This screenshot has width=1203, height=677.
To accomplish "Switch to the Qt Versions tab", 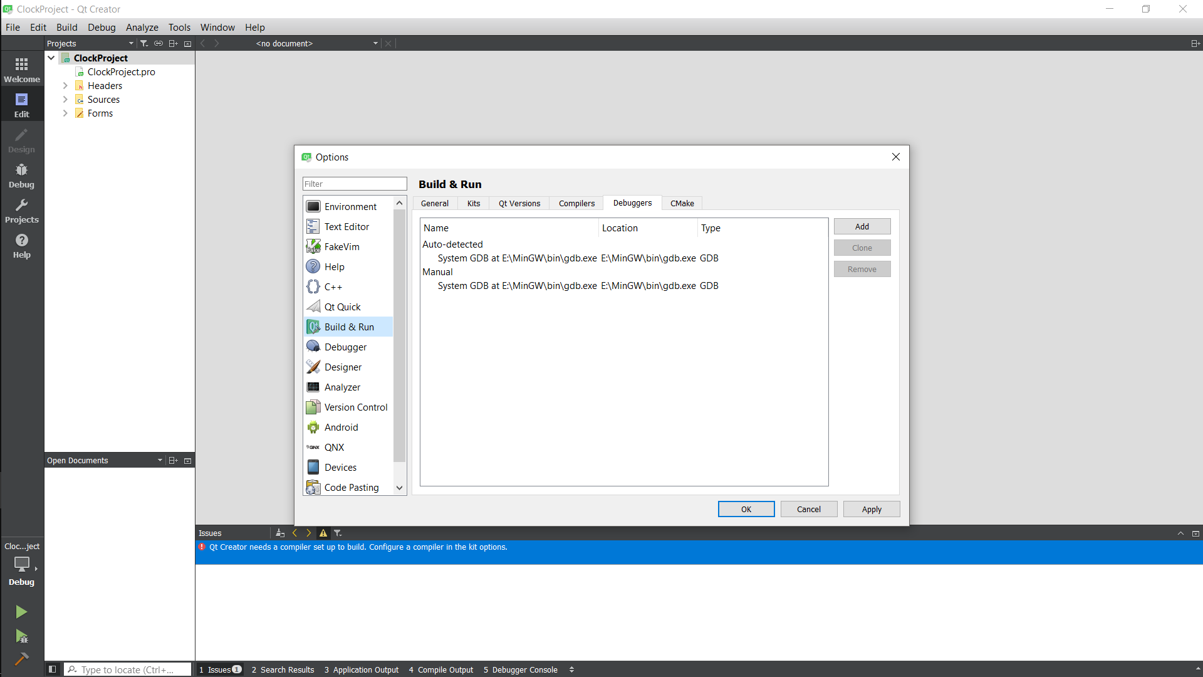I will click(519, 203).
